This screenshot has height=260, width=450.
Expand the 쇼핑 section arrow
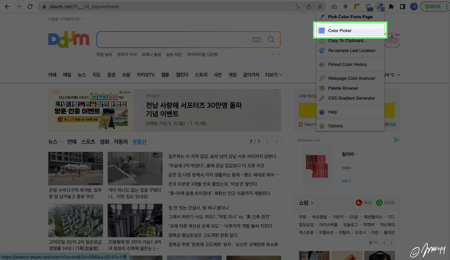coord(312,203)
